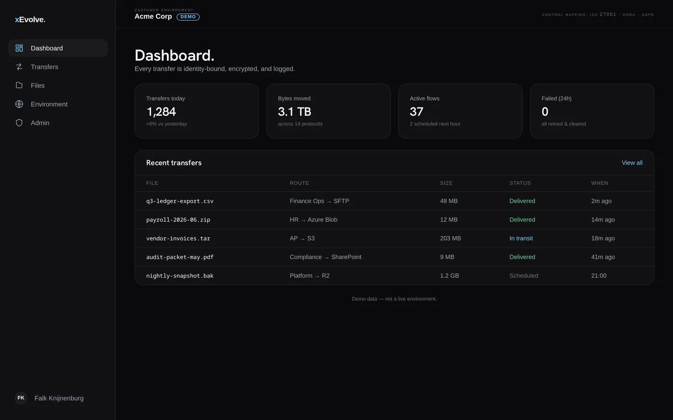Image resolution: width=673 pixels, height=420 pixels.
Task: Click the DEMO badge next to Acme Corp
Action: click(x=188, y=17)
